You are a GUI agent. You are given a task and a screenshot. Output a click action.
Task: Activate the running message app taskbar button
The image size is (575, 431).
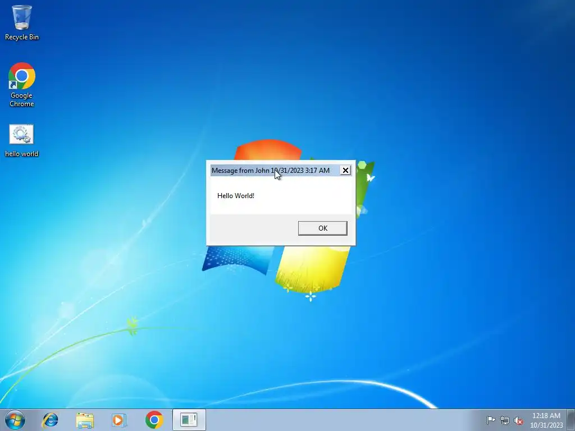[189, 420]
